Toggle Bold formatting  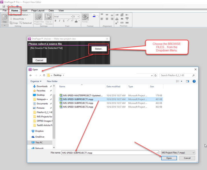pos(55,21)
